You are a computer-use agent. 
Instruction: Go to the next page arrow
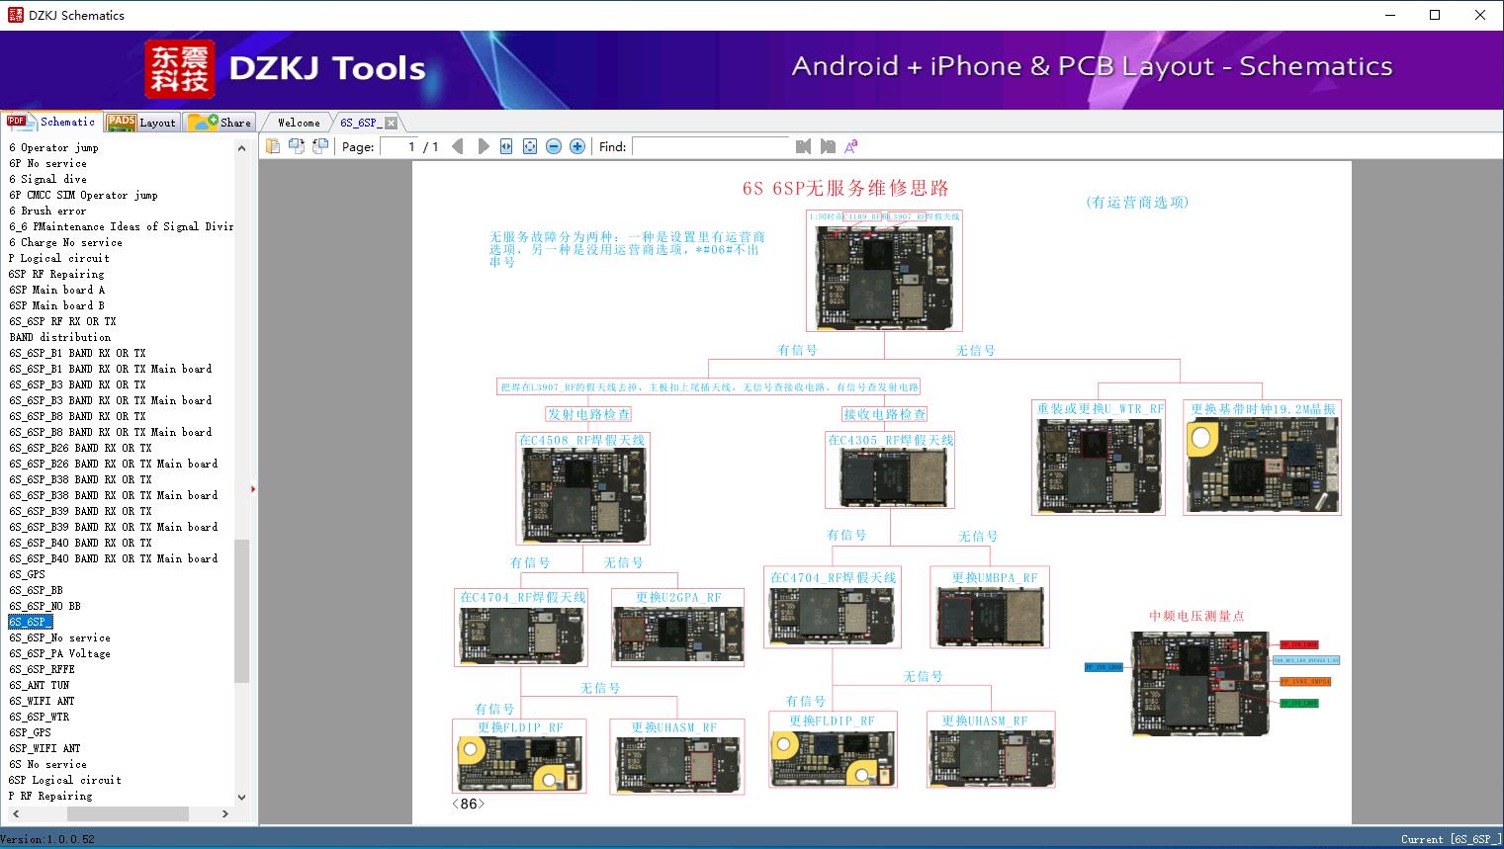coord(484,146)
